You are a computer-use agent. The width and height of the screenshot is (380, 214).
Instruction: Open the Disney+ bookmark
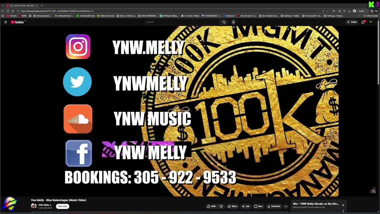(126, 16)
